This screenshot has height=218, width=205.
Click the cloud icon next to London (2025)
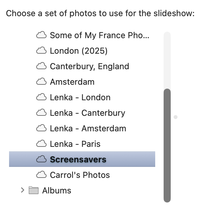(x=41, y=50)
